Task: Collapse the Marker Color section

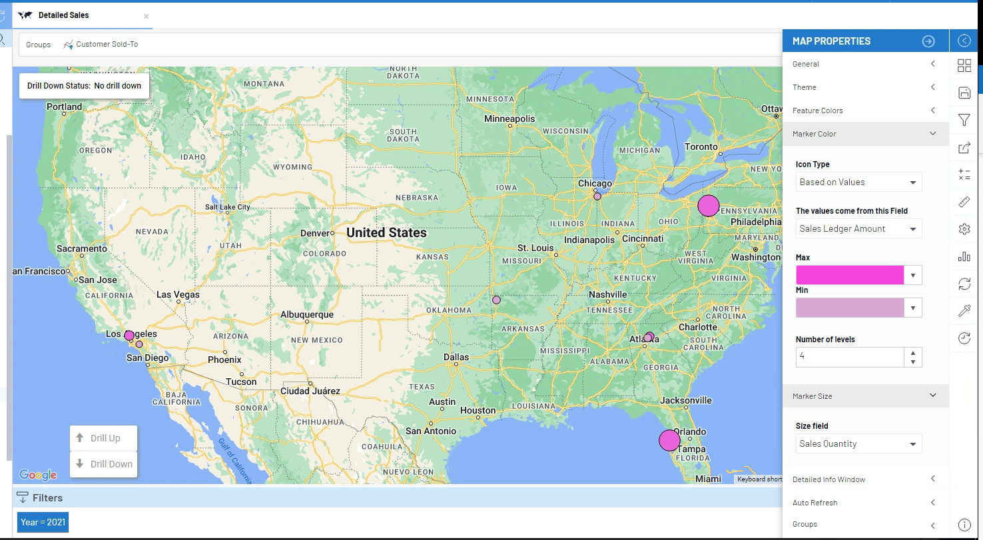Action: pyautogui.click(x=932, y=133)
